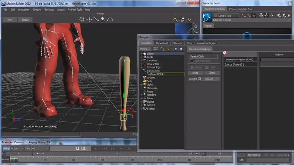This screenshot has height=165, width=294.
Task: Click the list view icon in Navigator toolbar
Action: (155, 49)
